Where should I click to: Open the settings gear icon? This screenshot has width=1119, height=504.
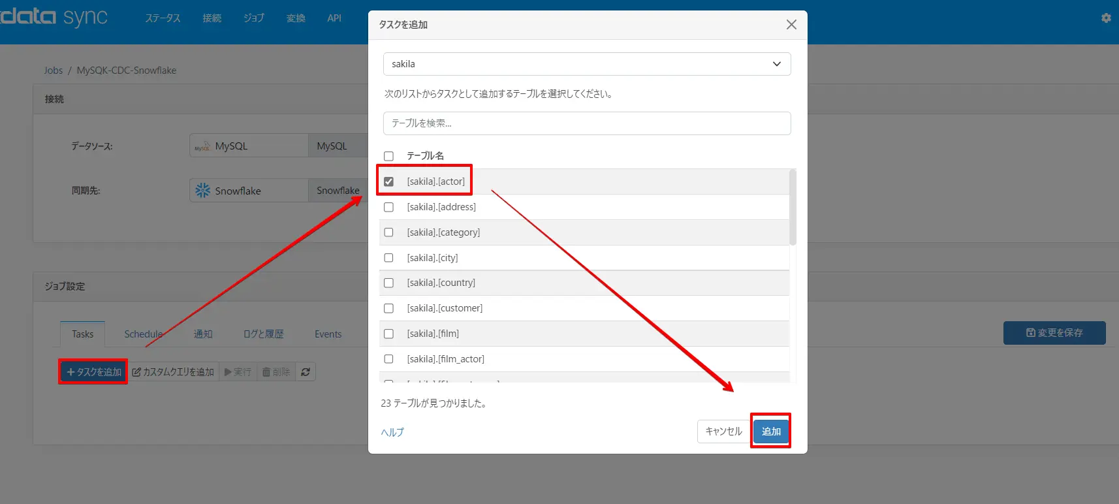click(x=1106, y=18)
